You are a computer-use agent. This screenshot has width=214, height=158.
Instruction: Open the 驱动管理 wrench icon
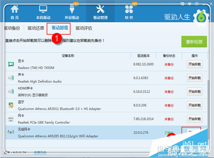pos(100,9)
